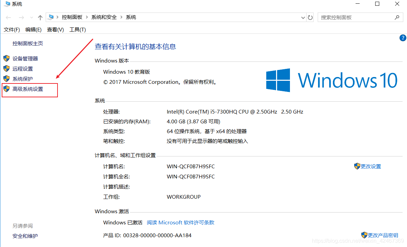Select 系统 in the breadcrumb
This screenshot has width=407, height=247.
pos(131,17)
